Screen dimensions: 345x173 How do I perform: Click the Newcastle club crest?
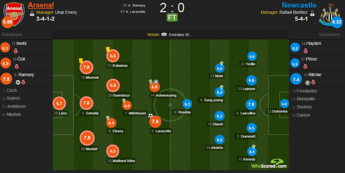click(x=329, y=13)
